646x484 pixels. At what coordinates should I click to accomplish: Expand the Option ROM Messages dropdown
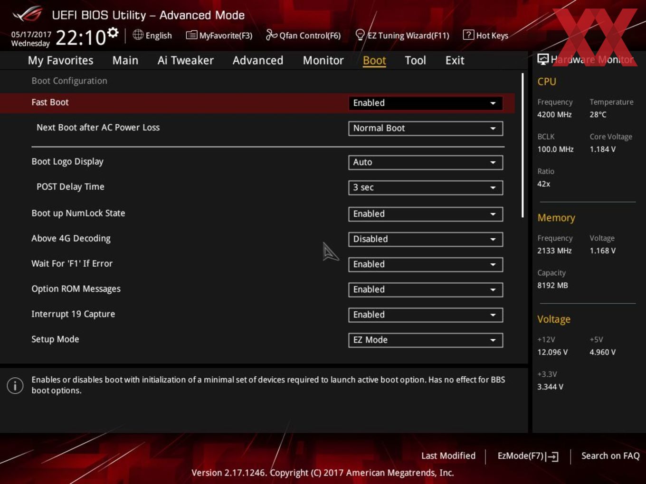(x=426, y=289)
